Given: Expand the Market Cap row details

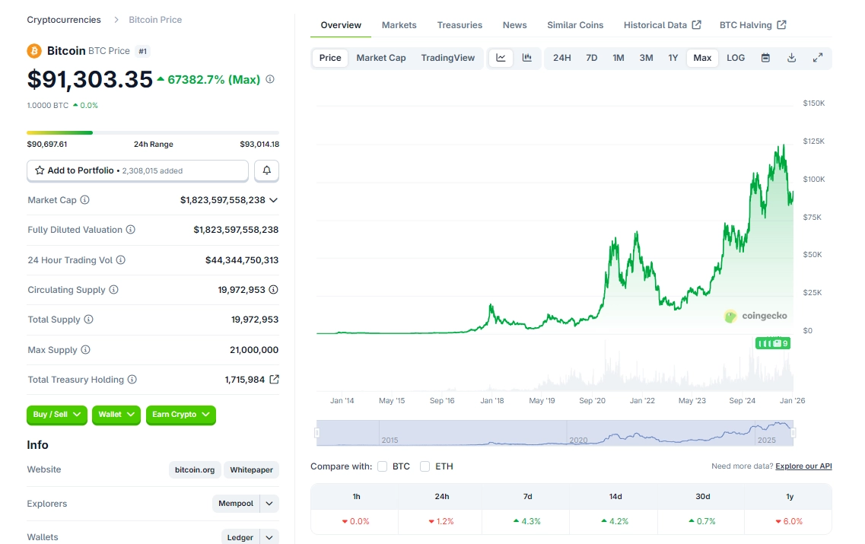Looking at the screenshot, I should [274, 200].
